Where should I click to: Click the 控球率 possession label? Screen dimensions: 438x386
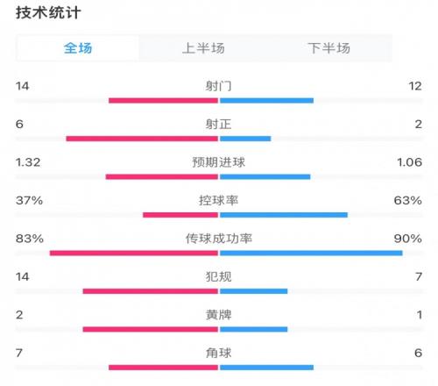tap(218, 201)
